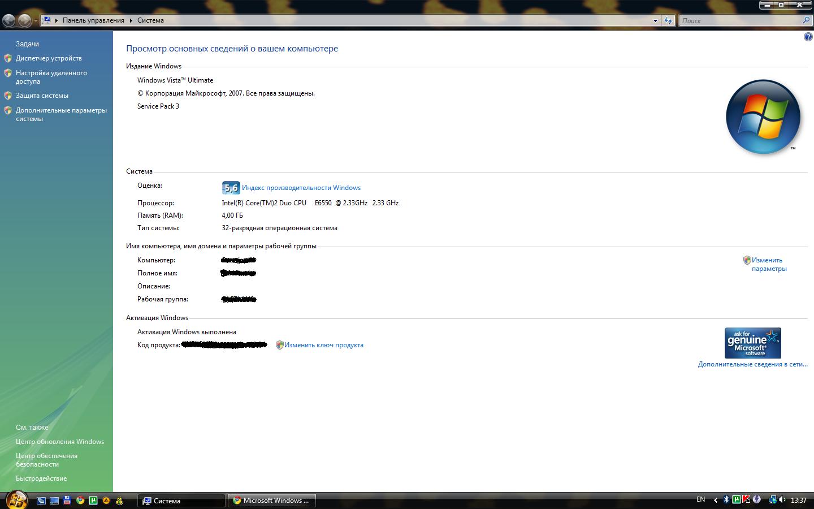Click the 4,00 ГБ memory value

click(x=232, y=215)
